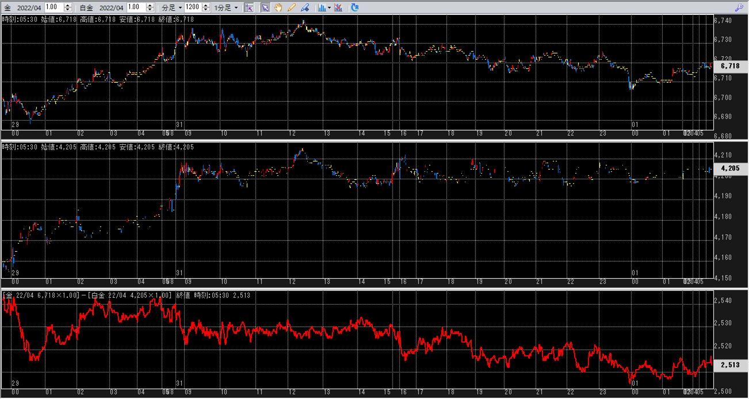Increase the 金 multiplier with up stepper
Image resolution: width=749 pixels, height=399 pixels.
click(x=68, y=5)
